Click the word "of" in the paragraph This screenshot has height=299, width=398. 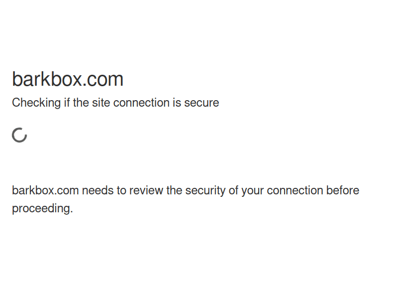(233, 190)
